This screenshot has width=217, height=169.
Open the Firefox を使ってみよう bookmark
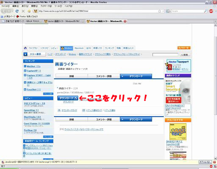(x=27, y=17)
